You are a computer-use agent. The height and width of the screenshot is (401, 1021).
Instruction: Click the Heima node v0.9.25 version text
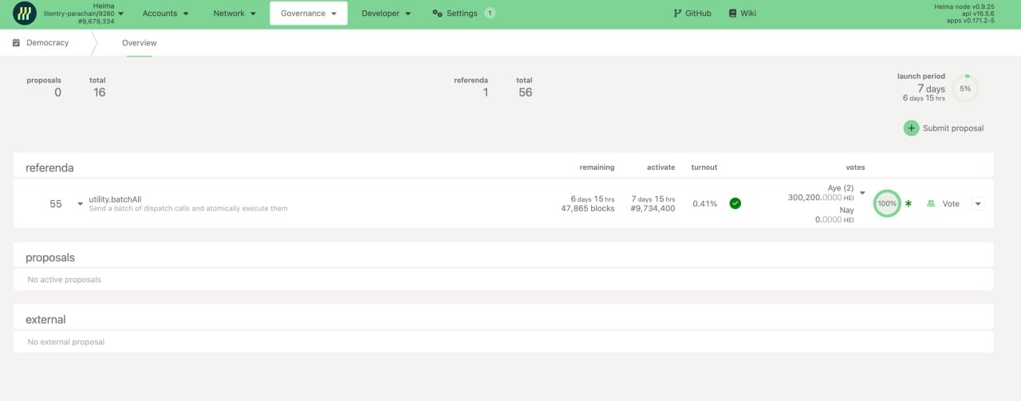coord(964,6)
